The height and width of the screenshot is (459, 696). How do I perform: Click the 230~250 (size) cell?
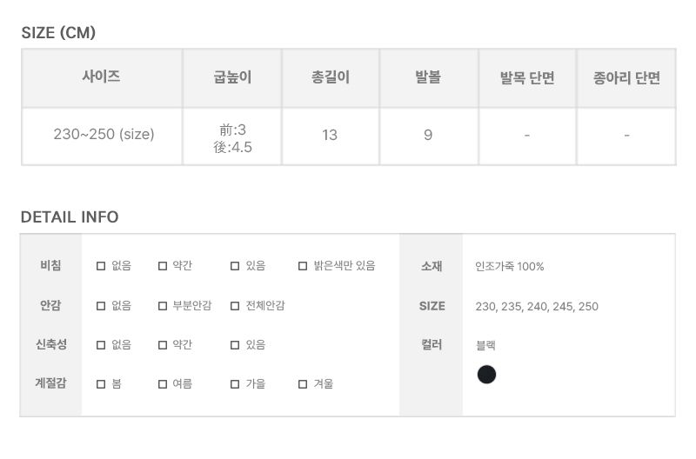(x=104, y=135)
